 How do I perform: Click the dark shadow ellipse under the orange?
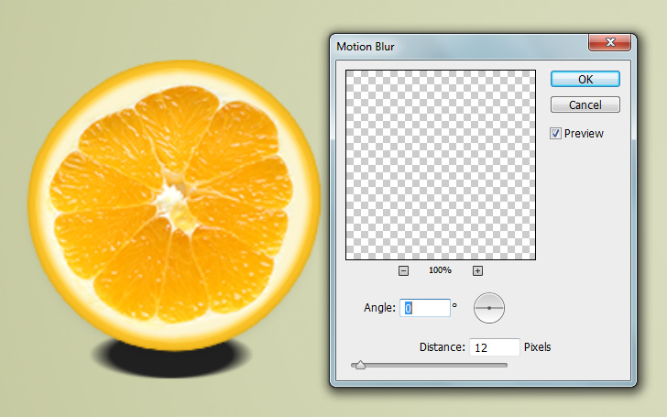pos(172,359)
